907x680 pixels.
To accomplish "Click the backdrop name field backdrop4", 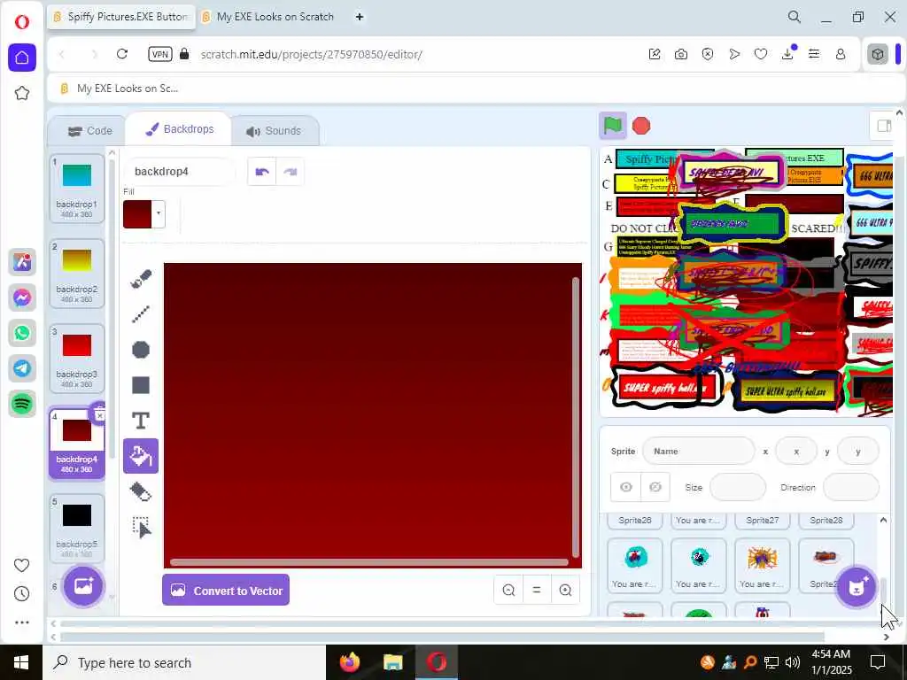I will tap(180, 172).
